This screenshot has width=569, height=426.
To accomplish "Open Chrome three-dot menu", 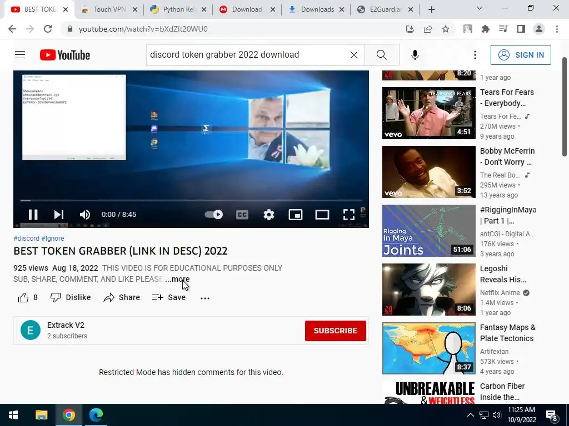I will [x=557, y=29].
